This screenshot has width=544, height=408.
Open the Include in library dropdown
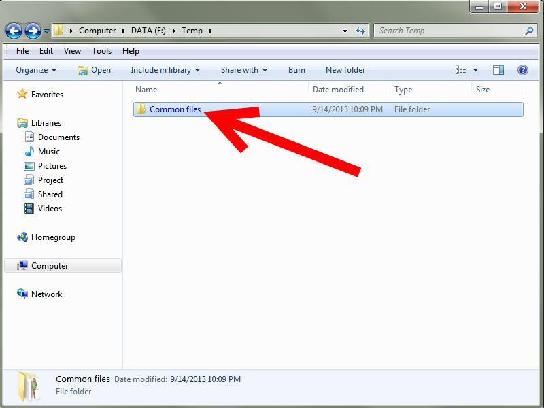165,70
